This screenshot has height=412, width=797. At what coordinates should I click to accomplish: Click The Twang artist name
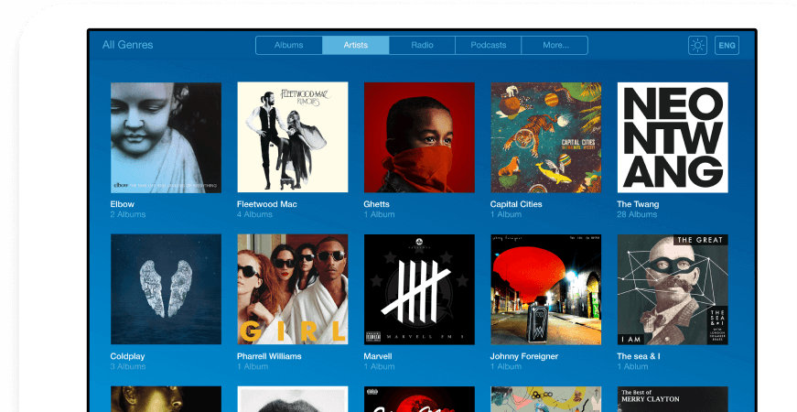click(638, 204)
